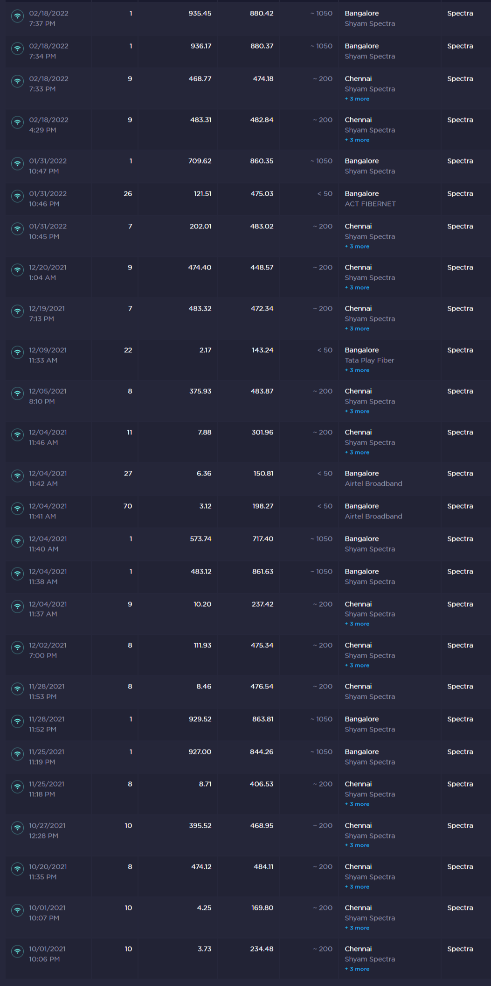Select wifi icon of 01/31/2022 10:47 PM test
The image size is (491, 986).
pyautogui.click(x=18, y=163)
